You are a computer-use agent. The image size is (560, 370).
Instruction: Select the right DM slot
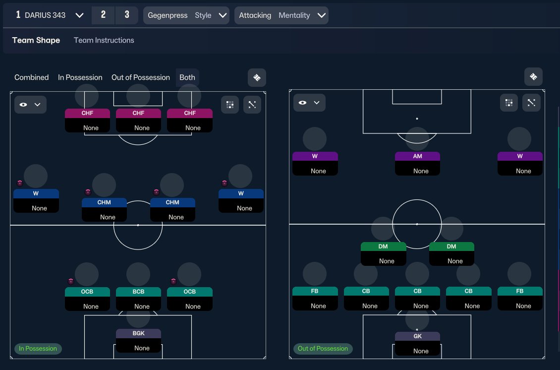point(451,254)
